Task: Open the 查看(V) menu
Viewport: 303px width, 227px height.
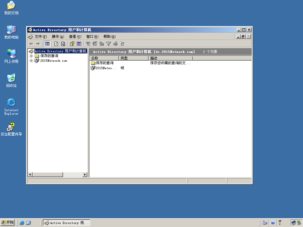Action: 75,36
